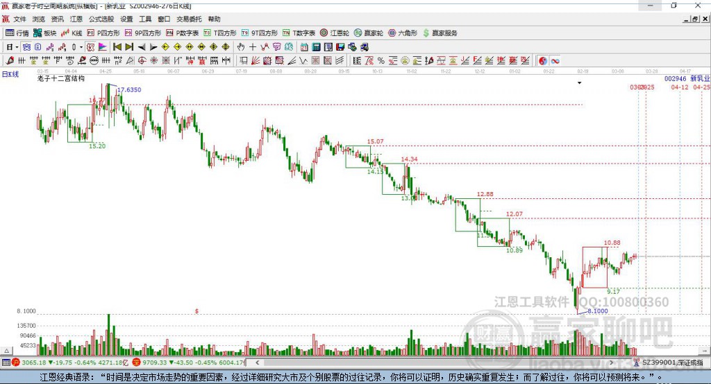Viewport: 711px width, 384px height.
Task: Click the 135700 volume axis label
Action: [x=26, y=326]
